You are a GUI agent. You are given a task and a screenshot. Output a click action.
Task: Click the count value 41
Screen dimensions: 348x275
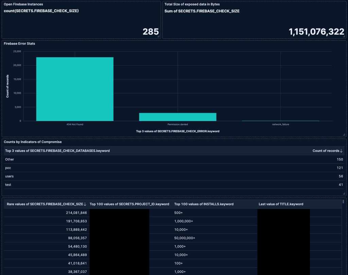(341, 185)
